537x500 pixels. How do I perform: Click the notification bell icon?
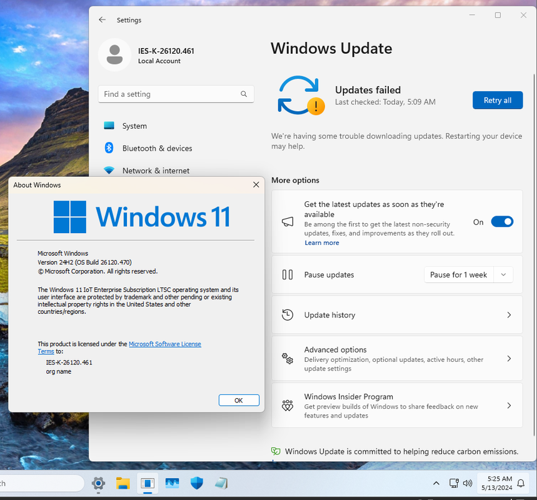[x=521, y=483]
